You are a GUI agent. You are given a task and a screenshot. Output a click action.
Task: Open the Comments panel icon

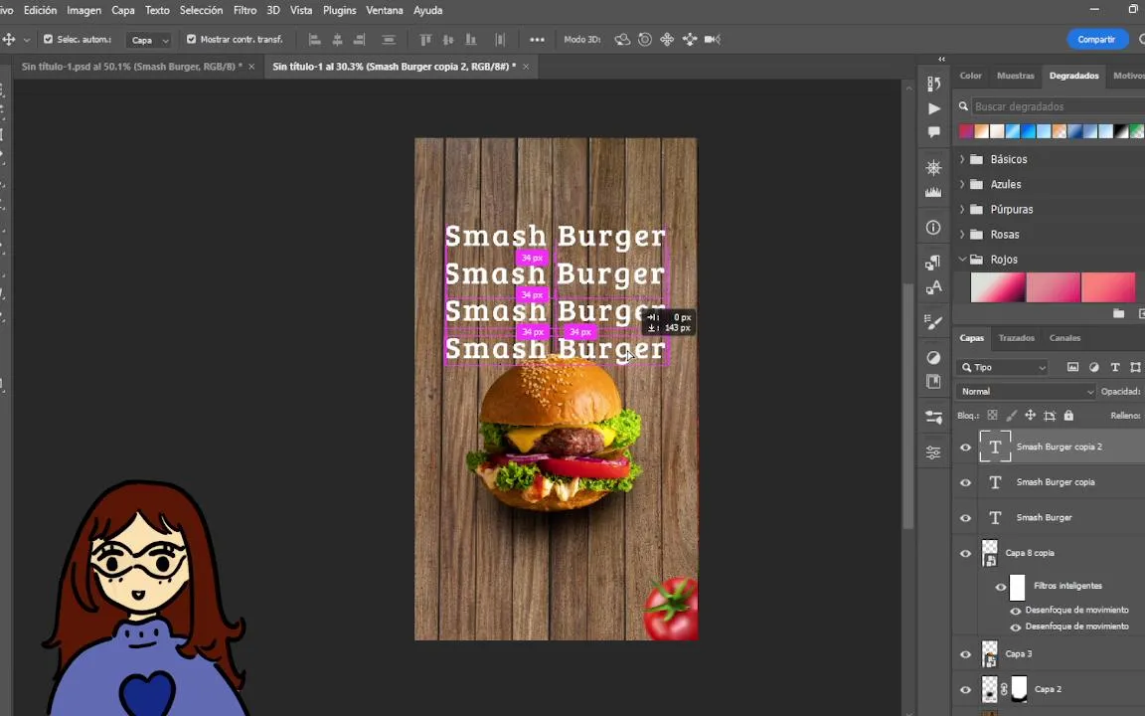pos(933,132)
